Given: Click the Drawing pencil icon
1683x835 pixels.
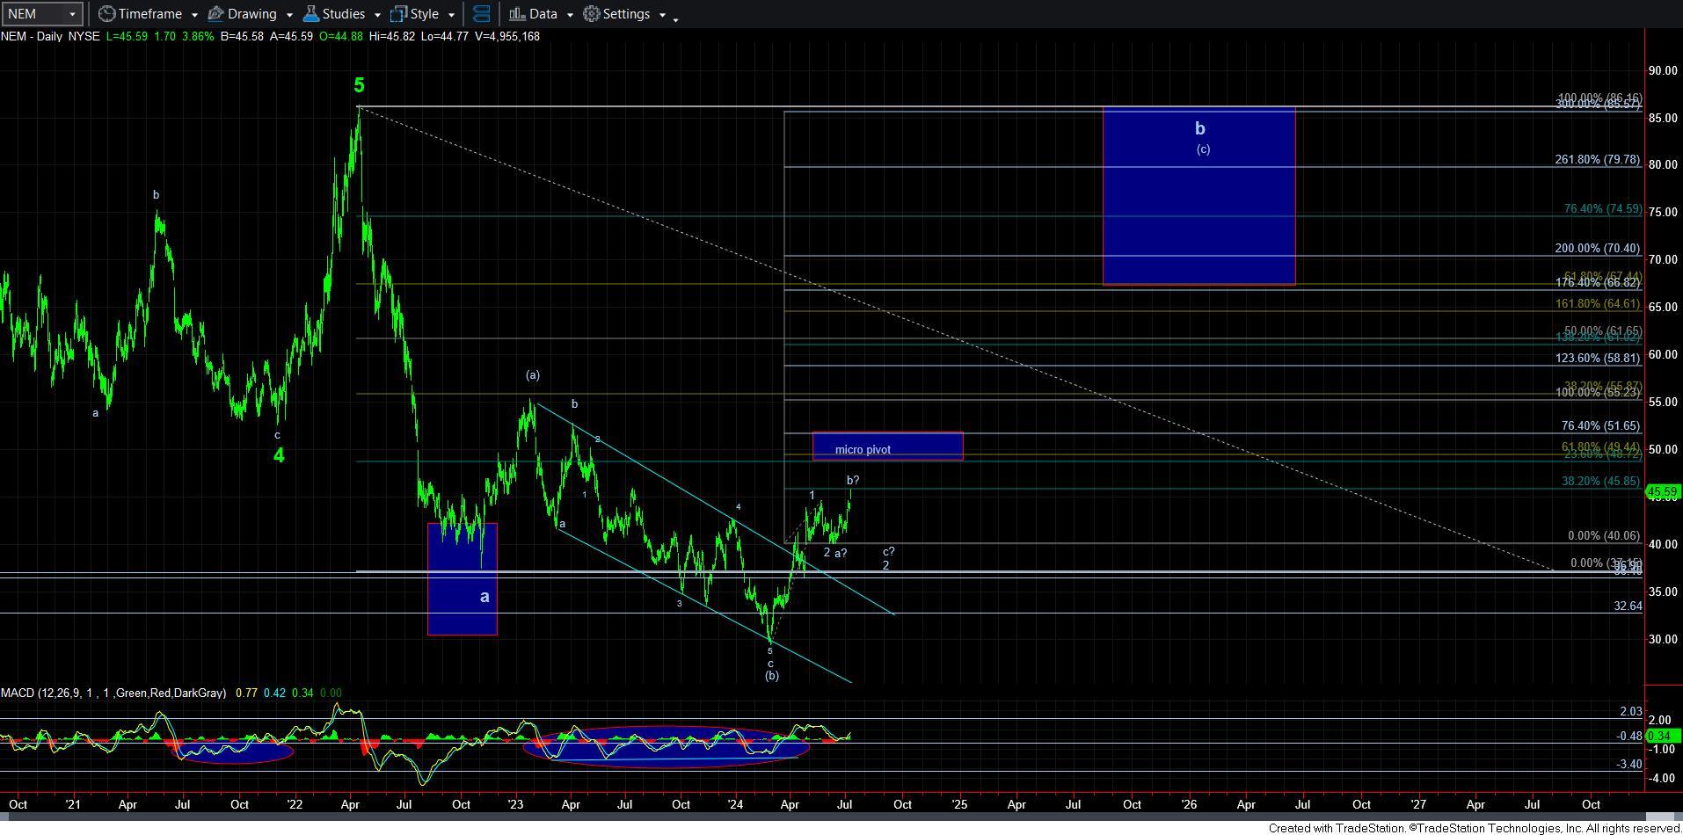Looking at the screenshot, I should [215, 14].
